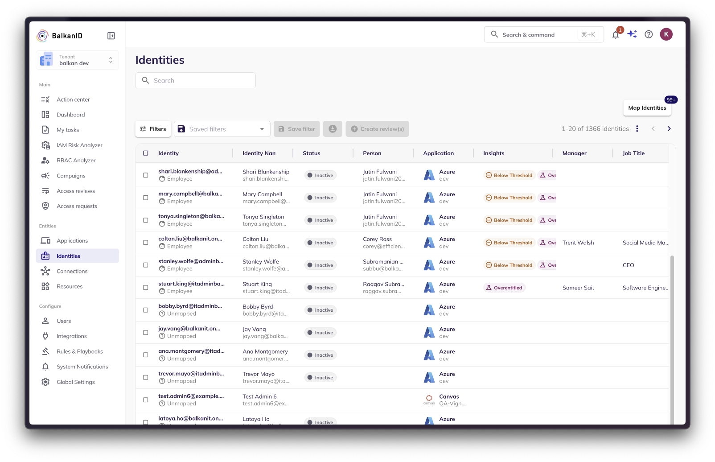Collapse the sidebar panel icon

tap(111, 36)
